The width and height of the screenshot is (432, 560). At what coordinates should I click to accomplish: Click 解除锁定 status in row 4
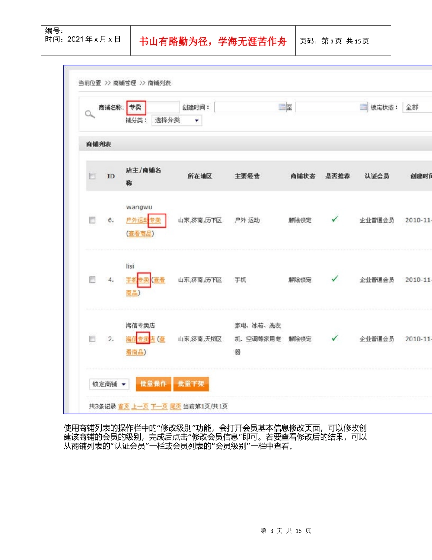300,280
